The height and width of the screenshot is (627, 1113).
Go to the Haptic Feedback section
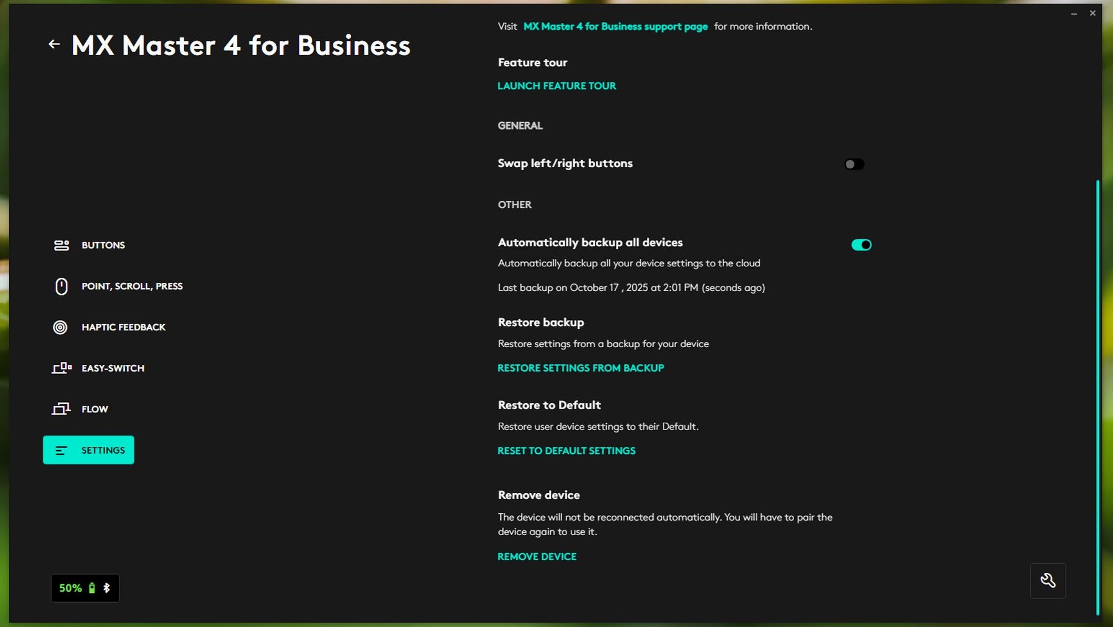coord(124,327)
